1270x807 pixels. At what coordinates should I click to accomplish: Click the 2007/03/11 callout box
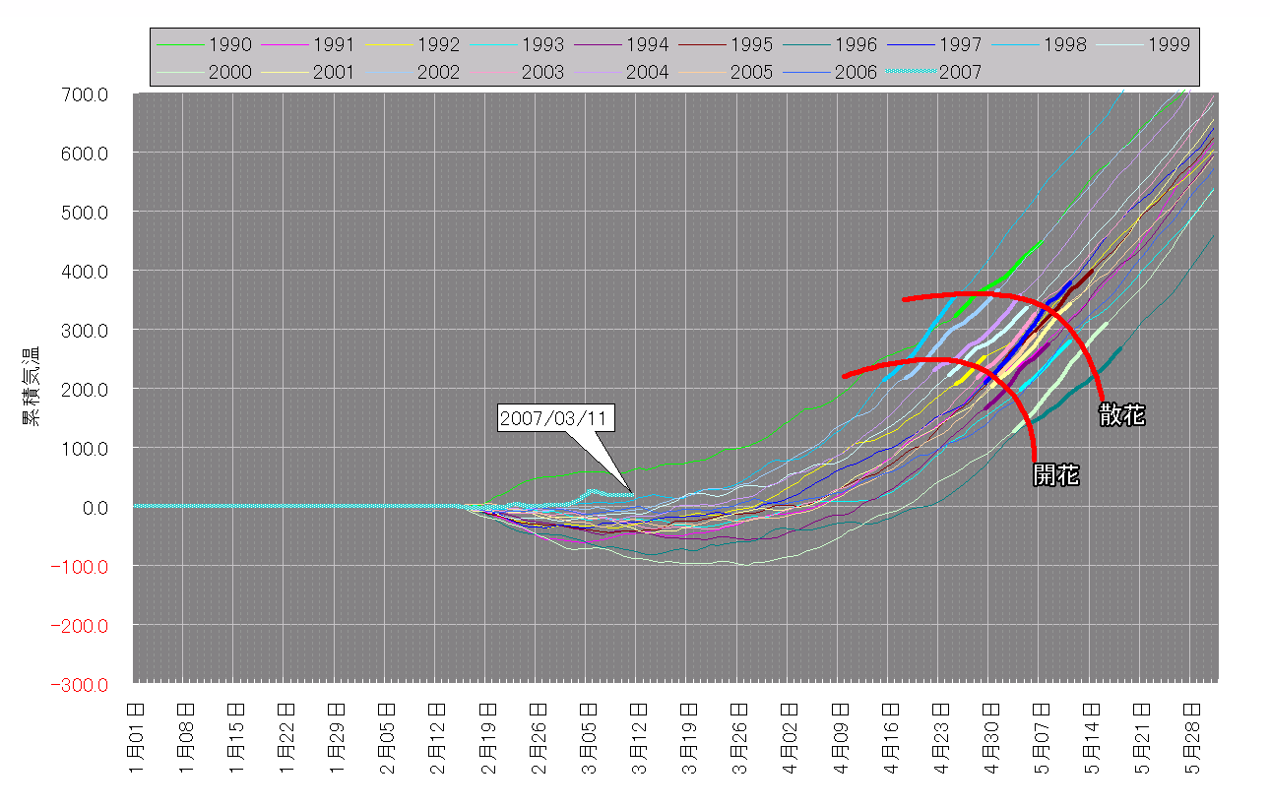pyautogui.click(x=555, y=418)
